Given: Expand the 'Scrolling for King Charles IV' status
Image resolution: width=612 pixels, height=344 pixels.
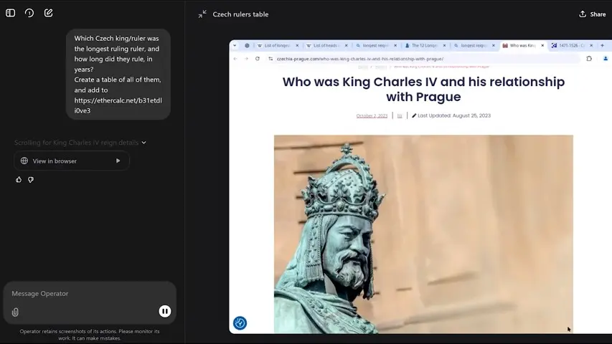Looking at the screenshot, I should [x=80, y=143].
